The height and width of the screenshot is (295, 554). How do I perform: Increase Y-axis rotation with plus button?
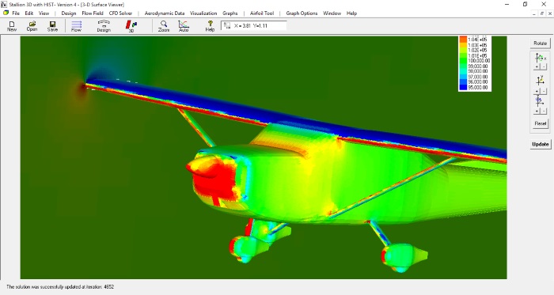[x=537, y=92]
